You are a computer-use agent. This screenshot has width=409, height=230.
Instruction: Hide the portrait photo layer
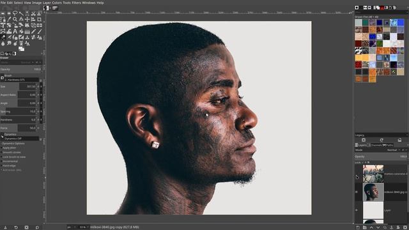357,192
